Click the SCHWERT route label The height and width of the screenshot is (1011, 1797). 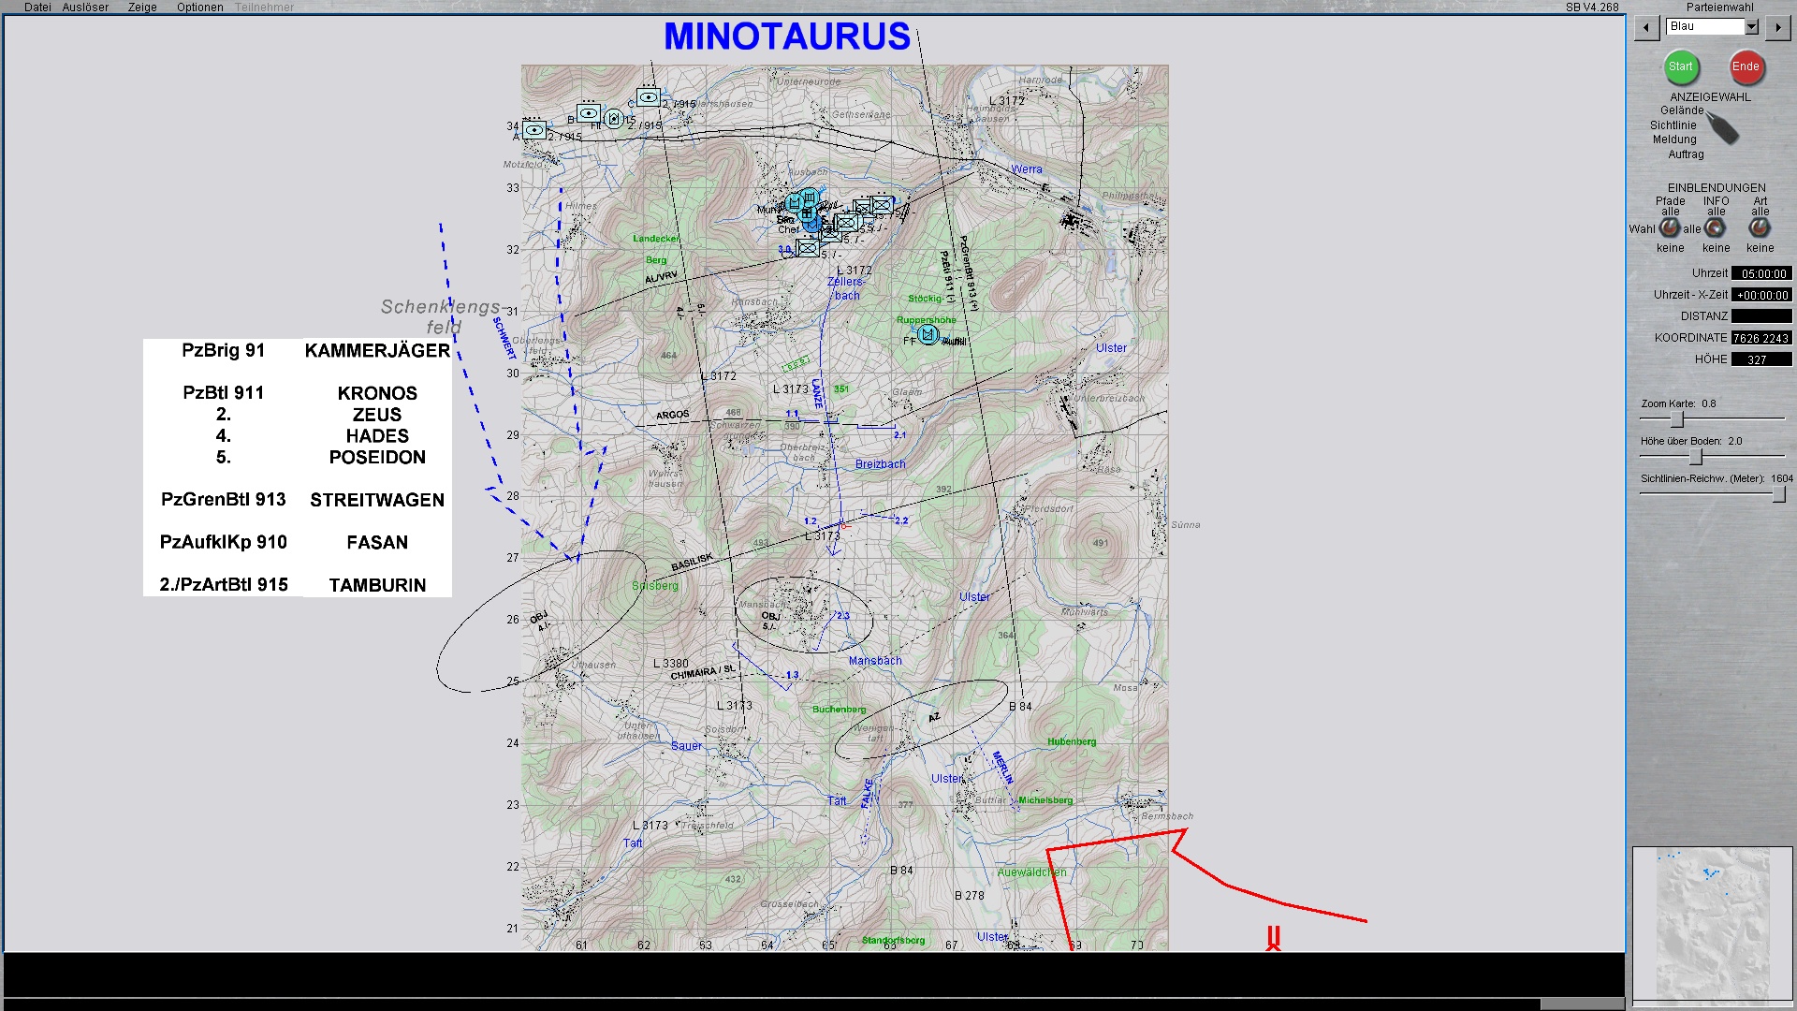tap(504, 338)
